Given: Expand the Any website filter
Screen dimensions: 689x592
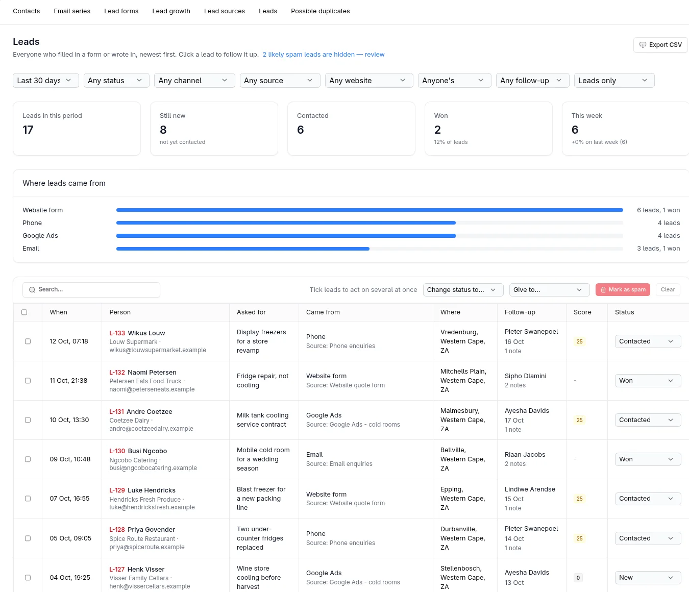Looking at the screenshot, I should point(369,81).
